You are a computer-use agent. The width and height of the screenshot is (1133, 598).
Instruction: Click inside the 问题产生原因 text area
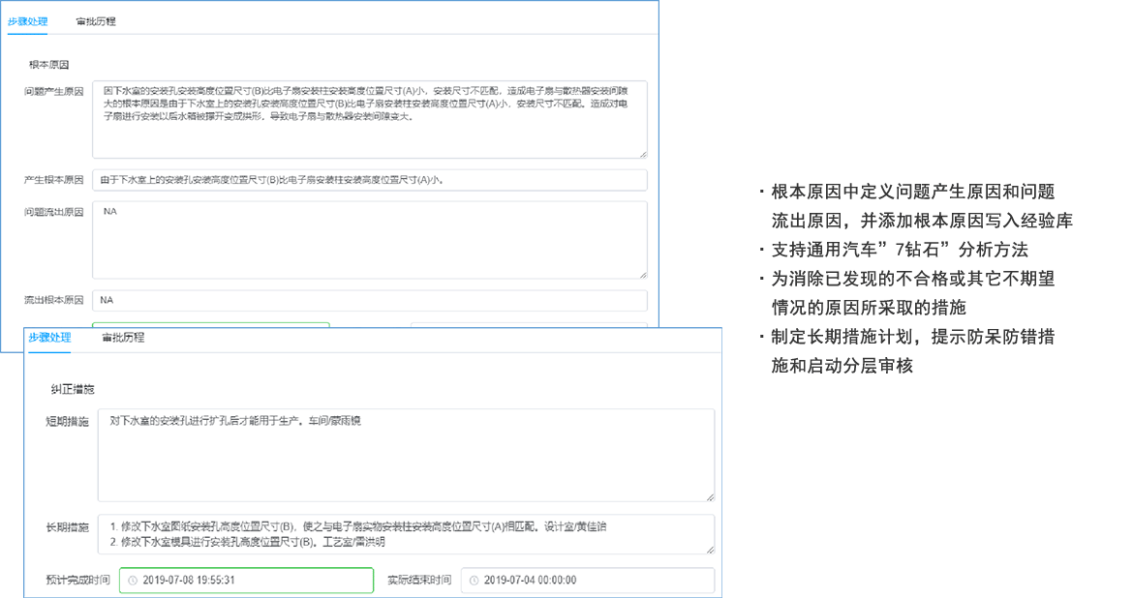tap(368, 116)
